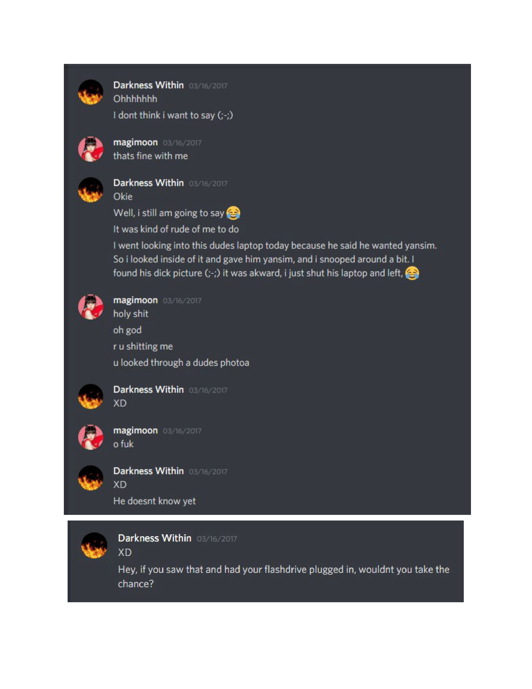
Task: Open the flame avatar beside the "Okie" message
Action: (91, 190)
